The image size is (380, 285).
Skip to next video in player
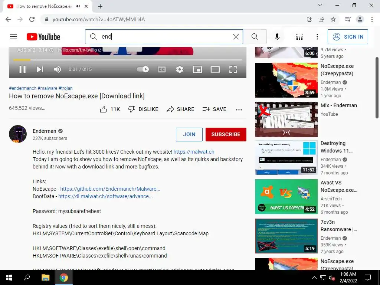coord(40,69)
